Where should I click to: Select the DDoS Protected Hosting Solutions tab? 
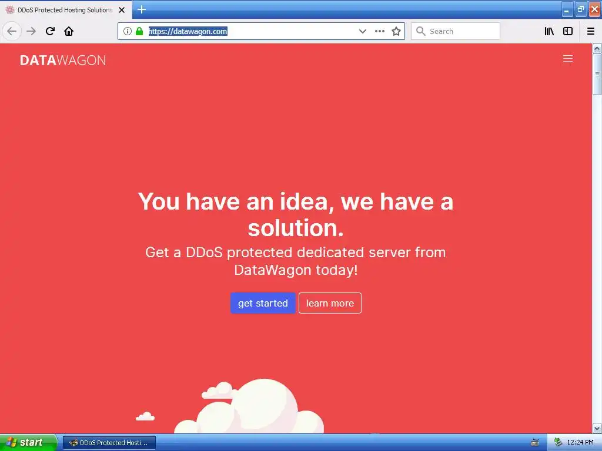tap(65, 10)
